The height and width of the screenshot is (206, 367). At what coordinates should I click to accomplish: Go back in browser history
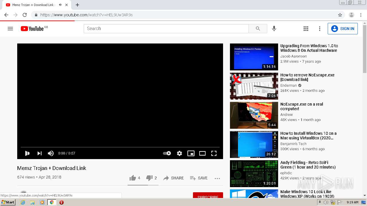pyautogui.click(x=6, y=15)
